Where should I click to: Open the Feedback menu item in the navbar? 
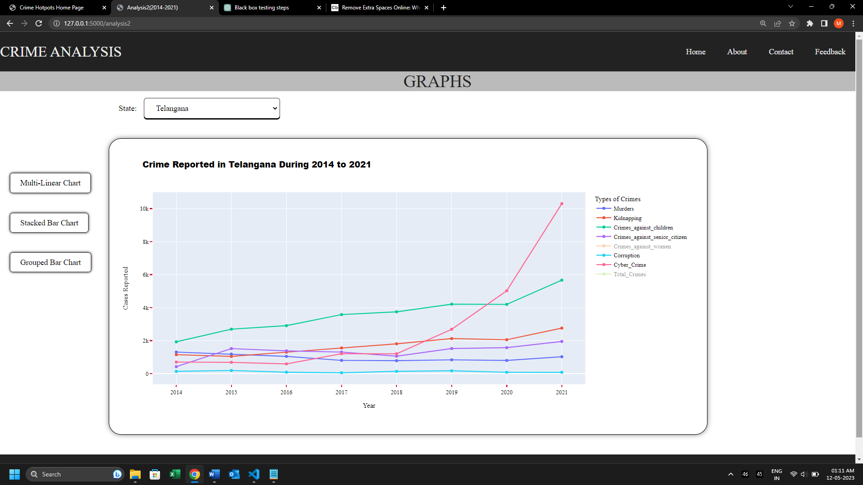(x=829, y=52)
